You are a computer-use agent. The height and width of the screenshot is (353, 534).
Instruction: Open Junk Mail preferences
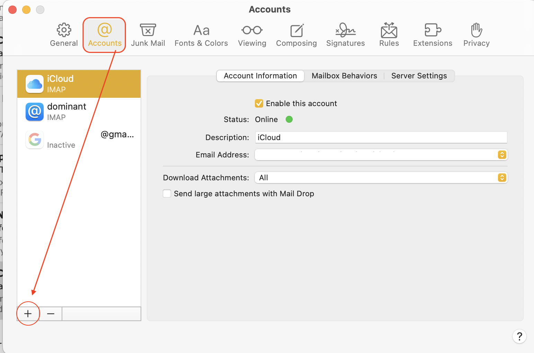148,35
